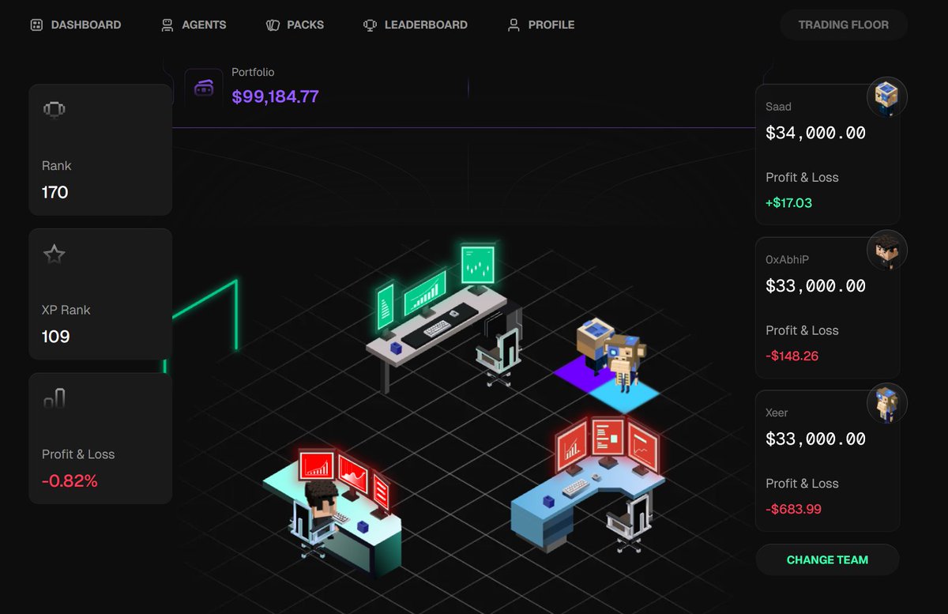Go to the Agents page

tap(194, 24)
